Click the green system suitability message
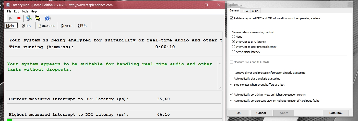The width and height of the screenshot is (358, 121). click(x=110, y=67)
